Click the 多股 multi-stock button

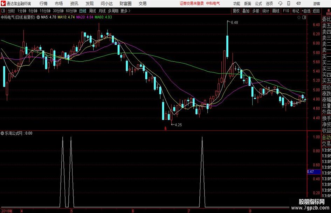(x=256, y=11)
